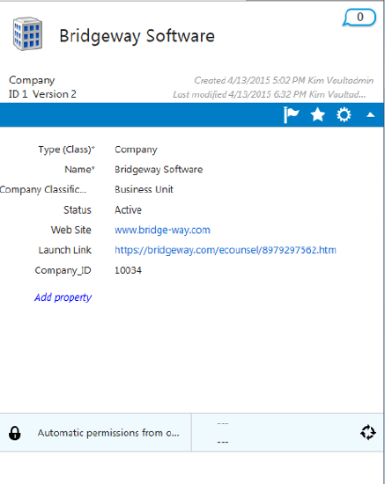Open the settings gear in blue bar
Image resolution: width=385 pixels, height=484 pixels.
point(344,114)
